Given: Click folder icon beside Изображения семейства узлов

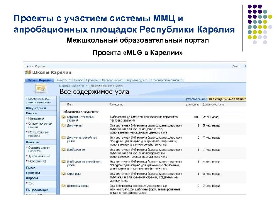Looking at the screenshot, I should point(63,162).
